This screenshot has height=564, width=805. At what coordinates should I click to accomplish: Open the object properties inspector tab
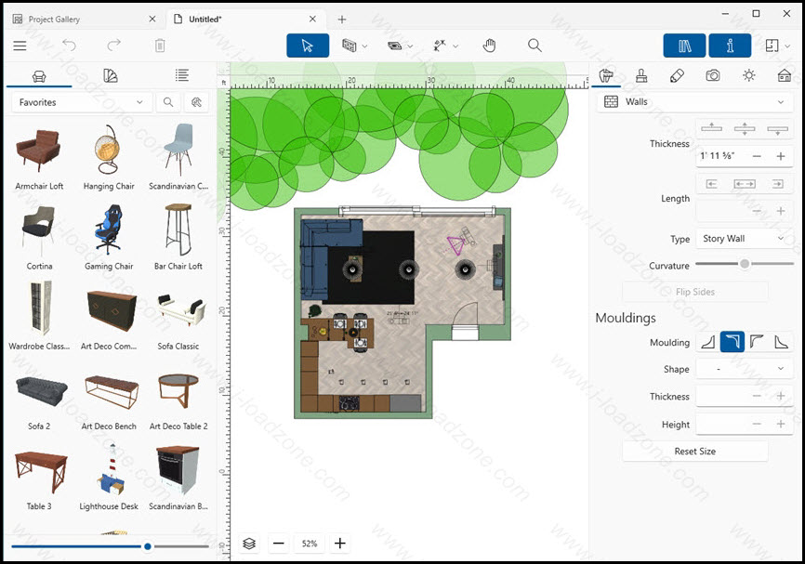(606, 76)
